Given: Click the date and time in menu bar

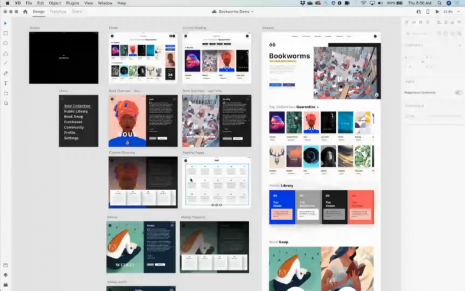Looking at the screenshot, I should 420,3.
